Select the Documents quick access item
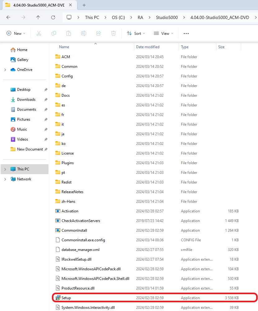 (26, 109)
